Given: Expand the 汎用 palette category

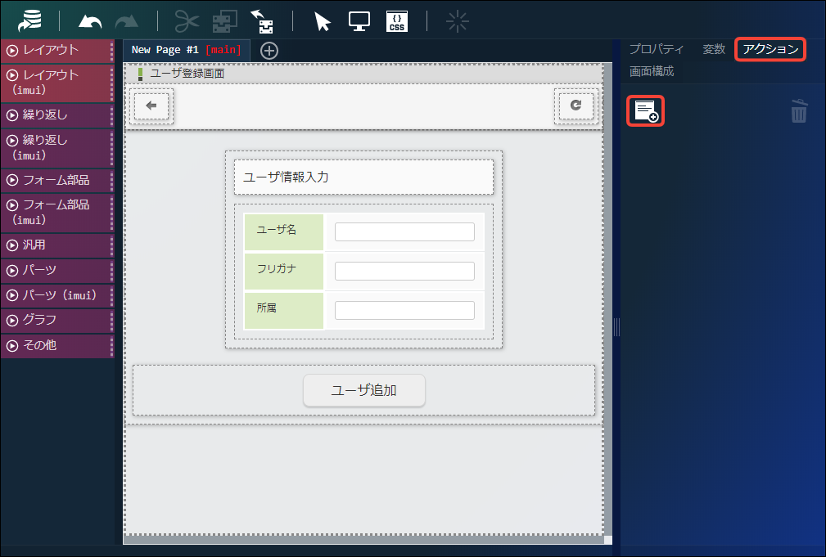Looking at the screenshot, I should [x=56, y=245].
